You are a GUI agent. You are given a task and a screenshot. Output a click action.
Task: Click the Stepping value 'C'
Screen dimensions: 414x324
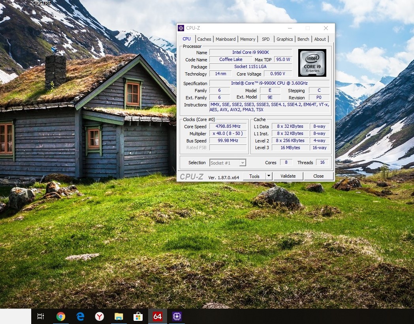point(319,91)
